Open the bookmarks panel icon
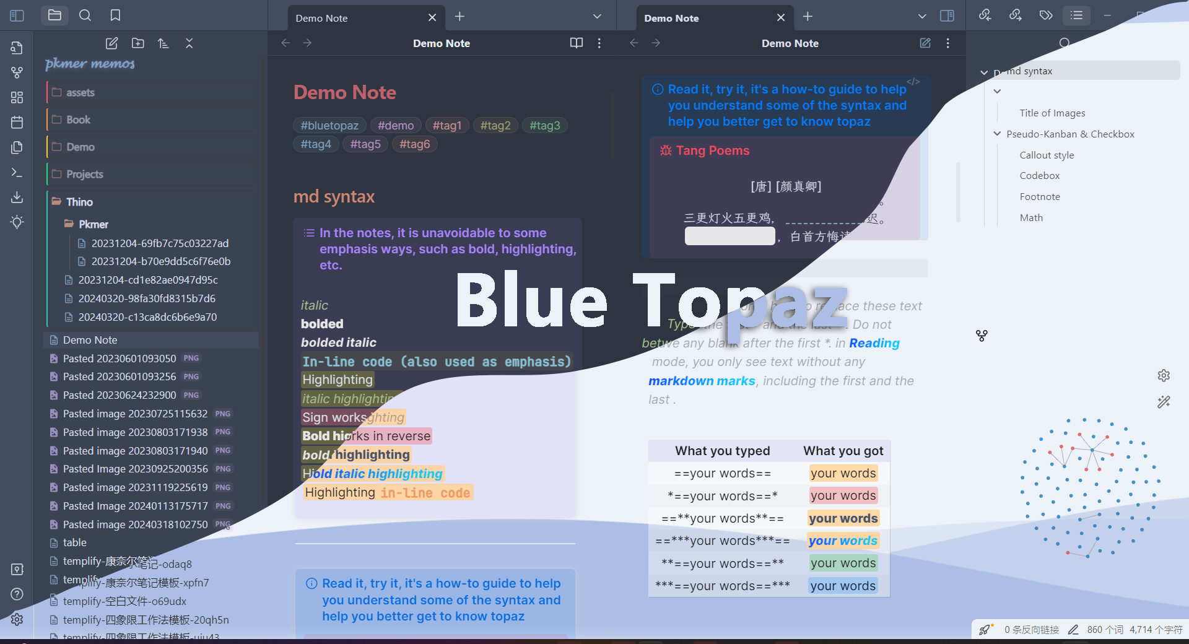This screenshot has width=1189, height=644. [x=115, y=15]
